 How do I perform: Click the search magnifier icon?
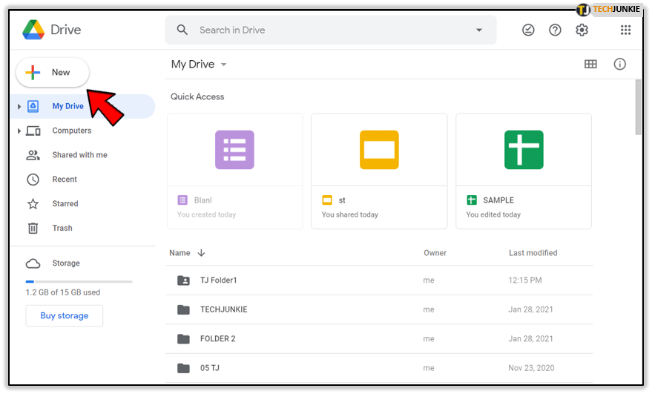[x=182, y=30]
